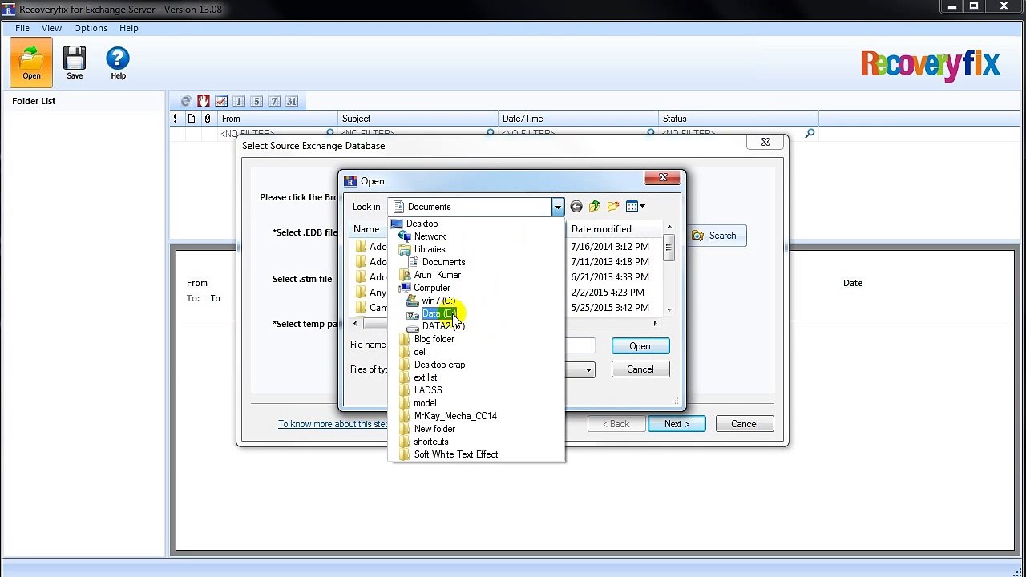Click the up one level folder icon
Screen dimensions: 1026x577
coord(594,207)
